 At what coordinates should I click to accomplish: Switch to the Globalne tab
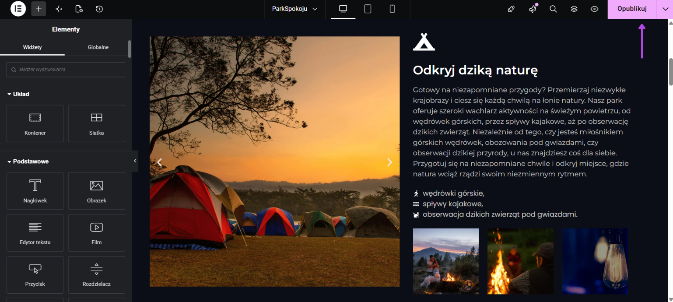(98, 47)
